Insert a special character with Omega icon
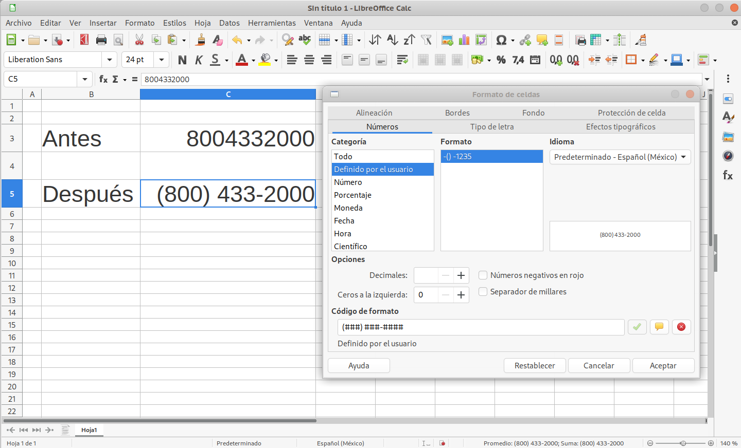 501,40
